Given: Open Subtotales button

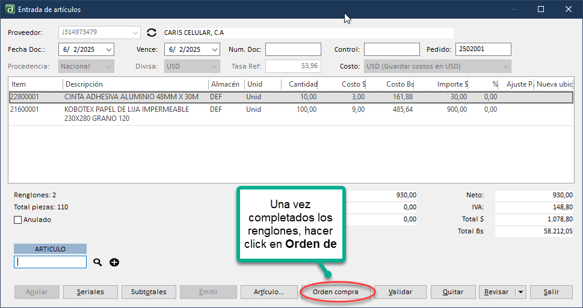Looking at the screenshot, I should 149,292.
